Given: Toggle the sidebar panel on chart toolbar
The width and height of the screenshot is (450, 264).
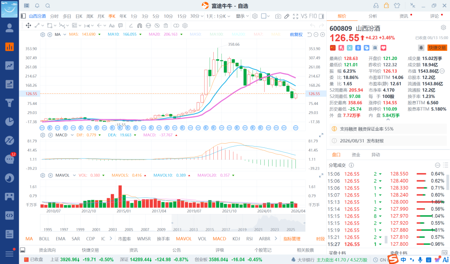Looking at the screenshot, I should tap(321, 16).
